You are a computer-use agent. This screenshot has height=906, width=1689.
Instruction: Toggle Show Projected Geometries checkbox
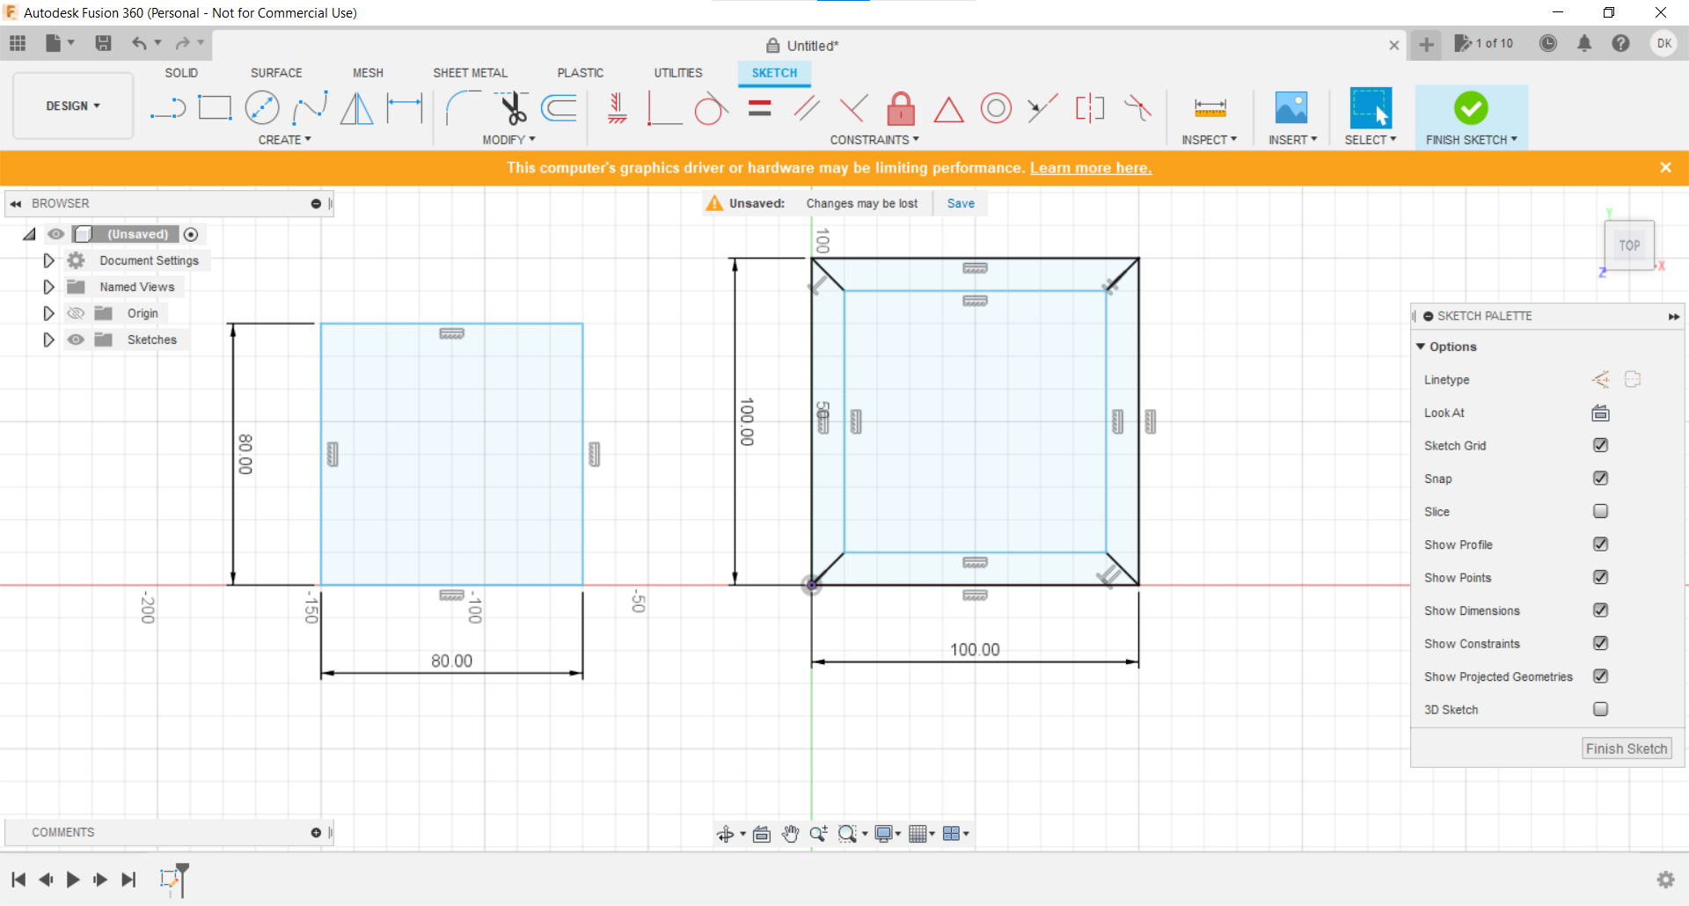(x=1600, y=676)
